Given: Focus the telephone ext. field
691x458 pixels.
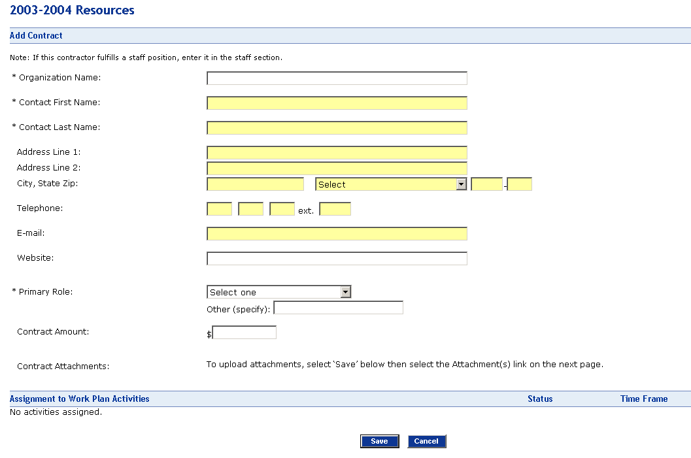Looking at the screenshot, I should (x=335, y=209).
